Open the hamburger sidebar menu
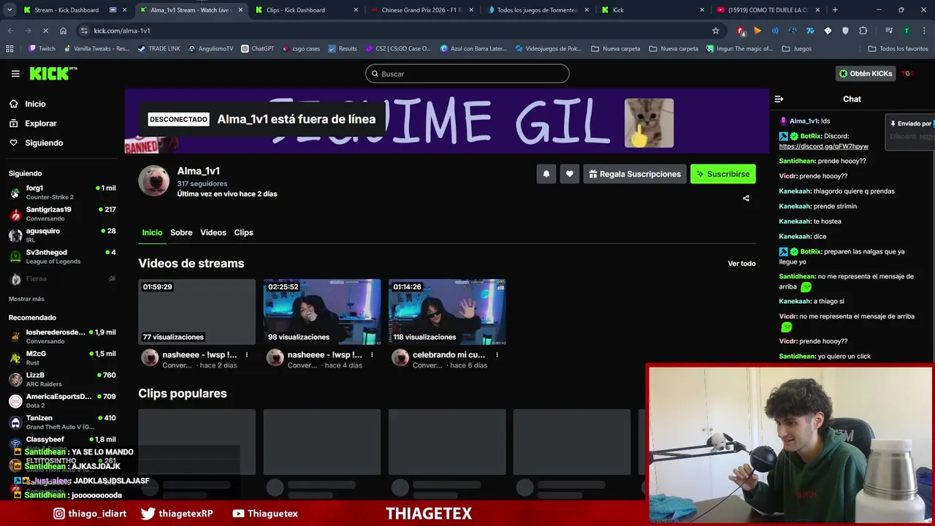 pyautogui.click(x=15, y=74)
